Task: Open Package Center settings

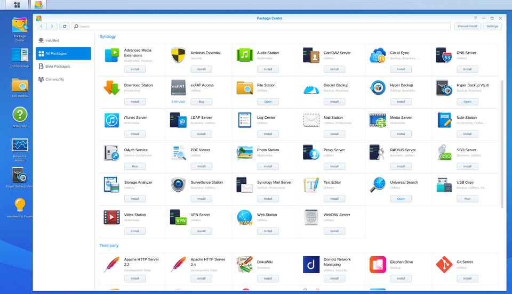Action: 492,27
